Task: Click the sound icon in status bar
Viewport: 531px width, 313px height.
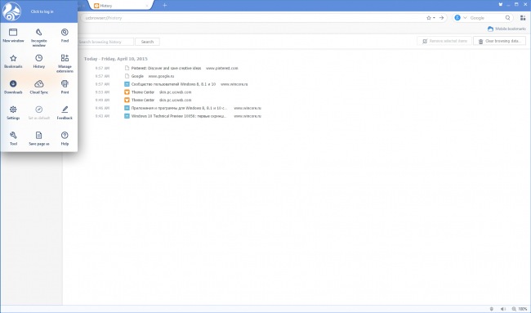Action: (503, 309)
